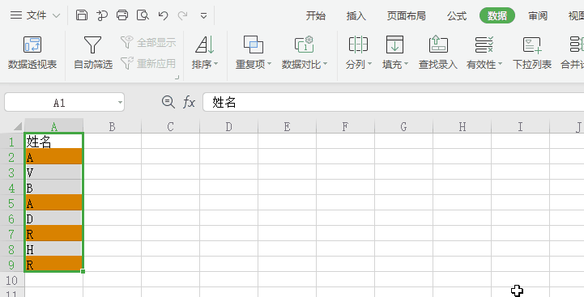
Task: Open the 有效性 data validation icon
Action: tap(484, 45)
